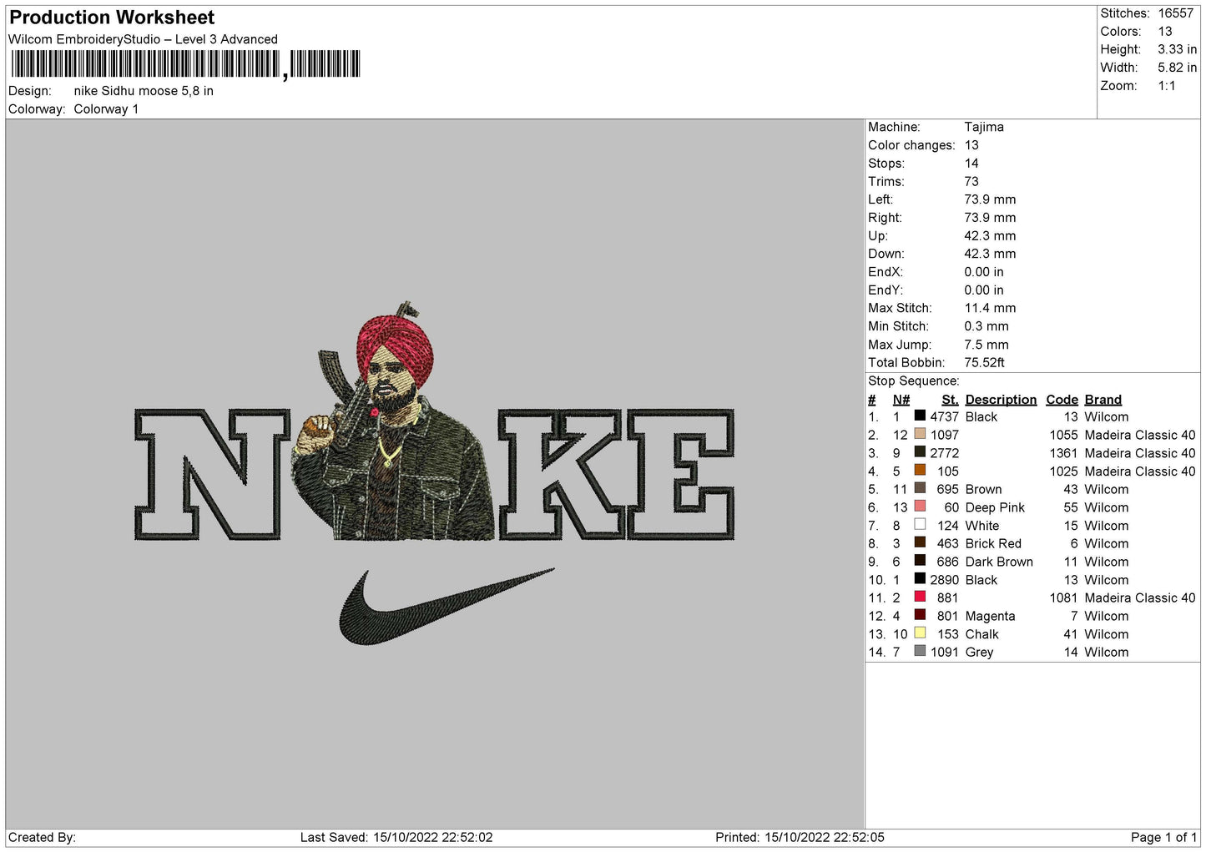Click the orange swatch for code 1025

(920, 471)
